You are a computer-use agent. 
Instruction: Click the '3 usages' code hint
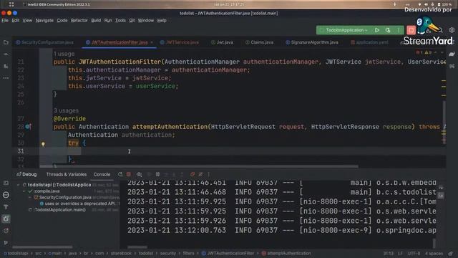click(x=66, y=110)
